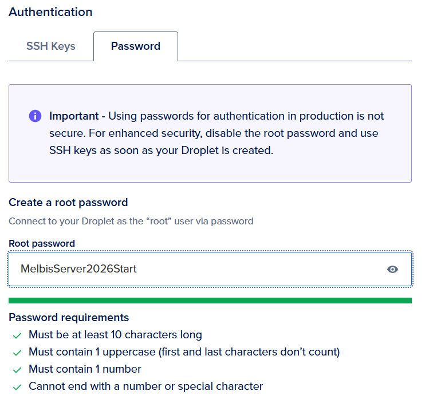This screenshot has height=403, width=429.
Task: Click the Connect to your Droplet description text
Action: click(131, 221)
